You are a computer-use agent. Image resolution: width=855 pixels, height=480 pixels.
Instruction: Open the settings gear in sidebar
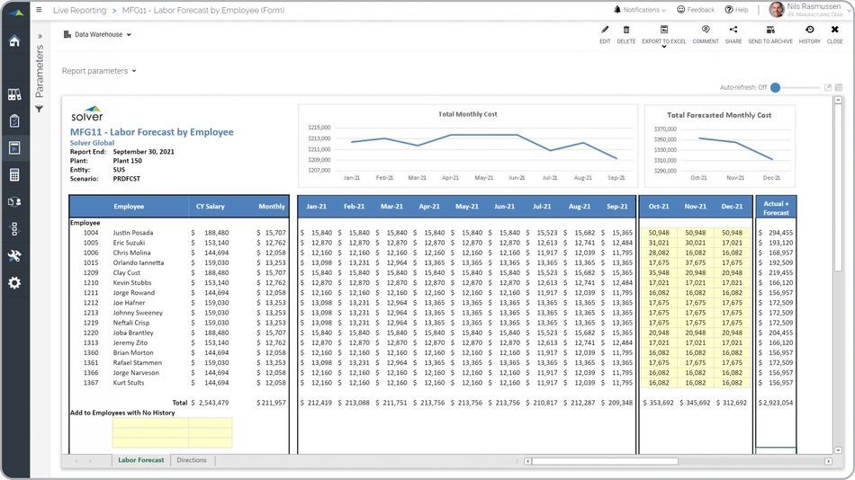(14, 283)
